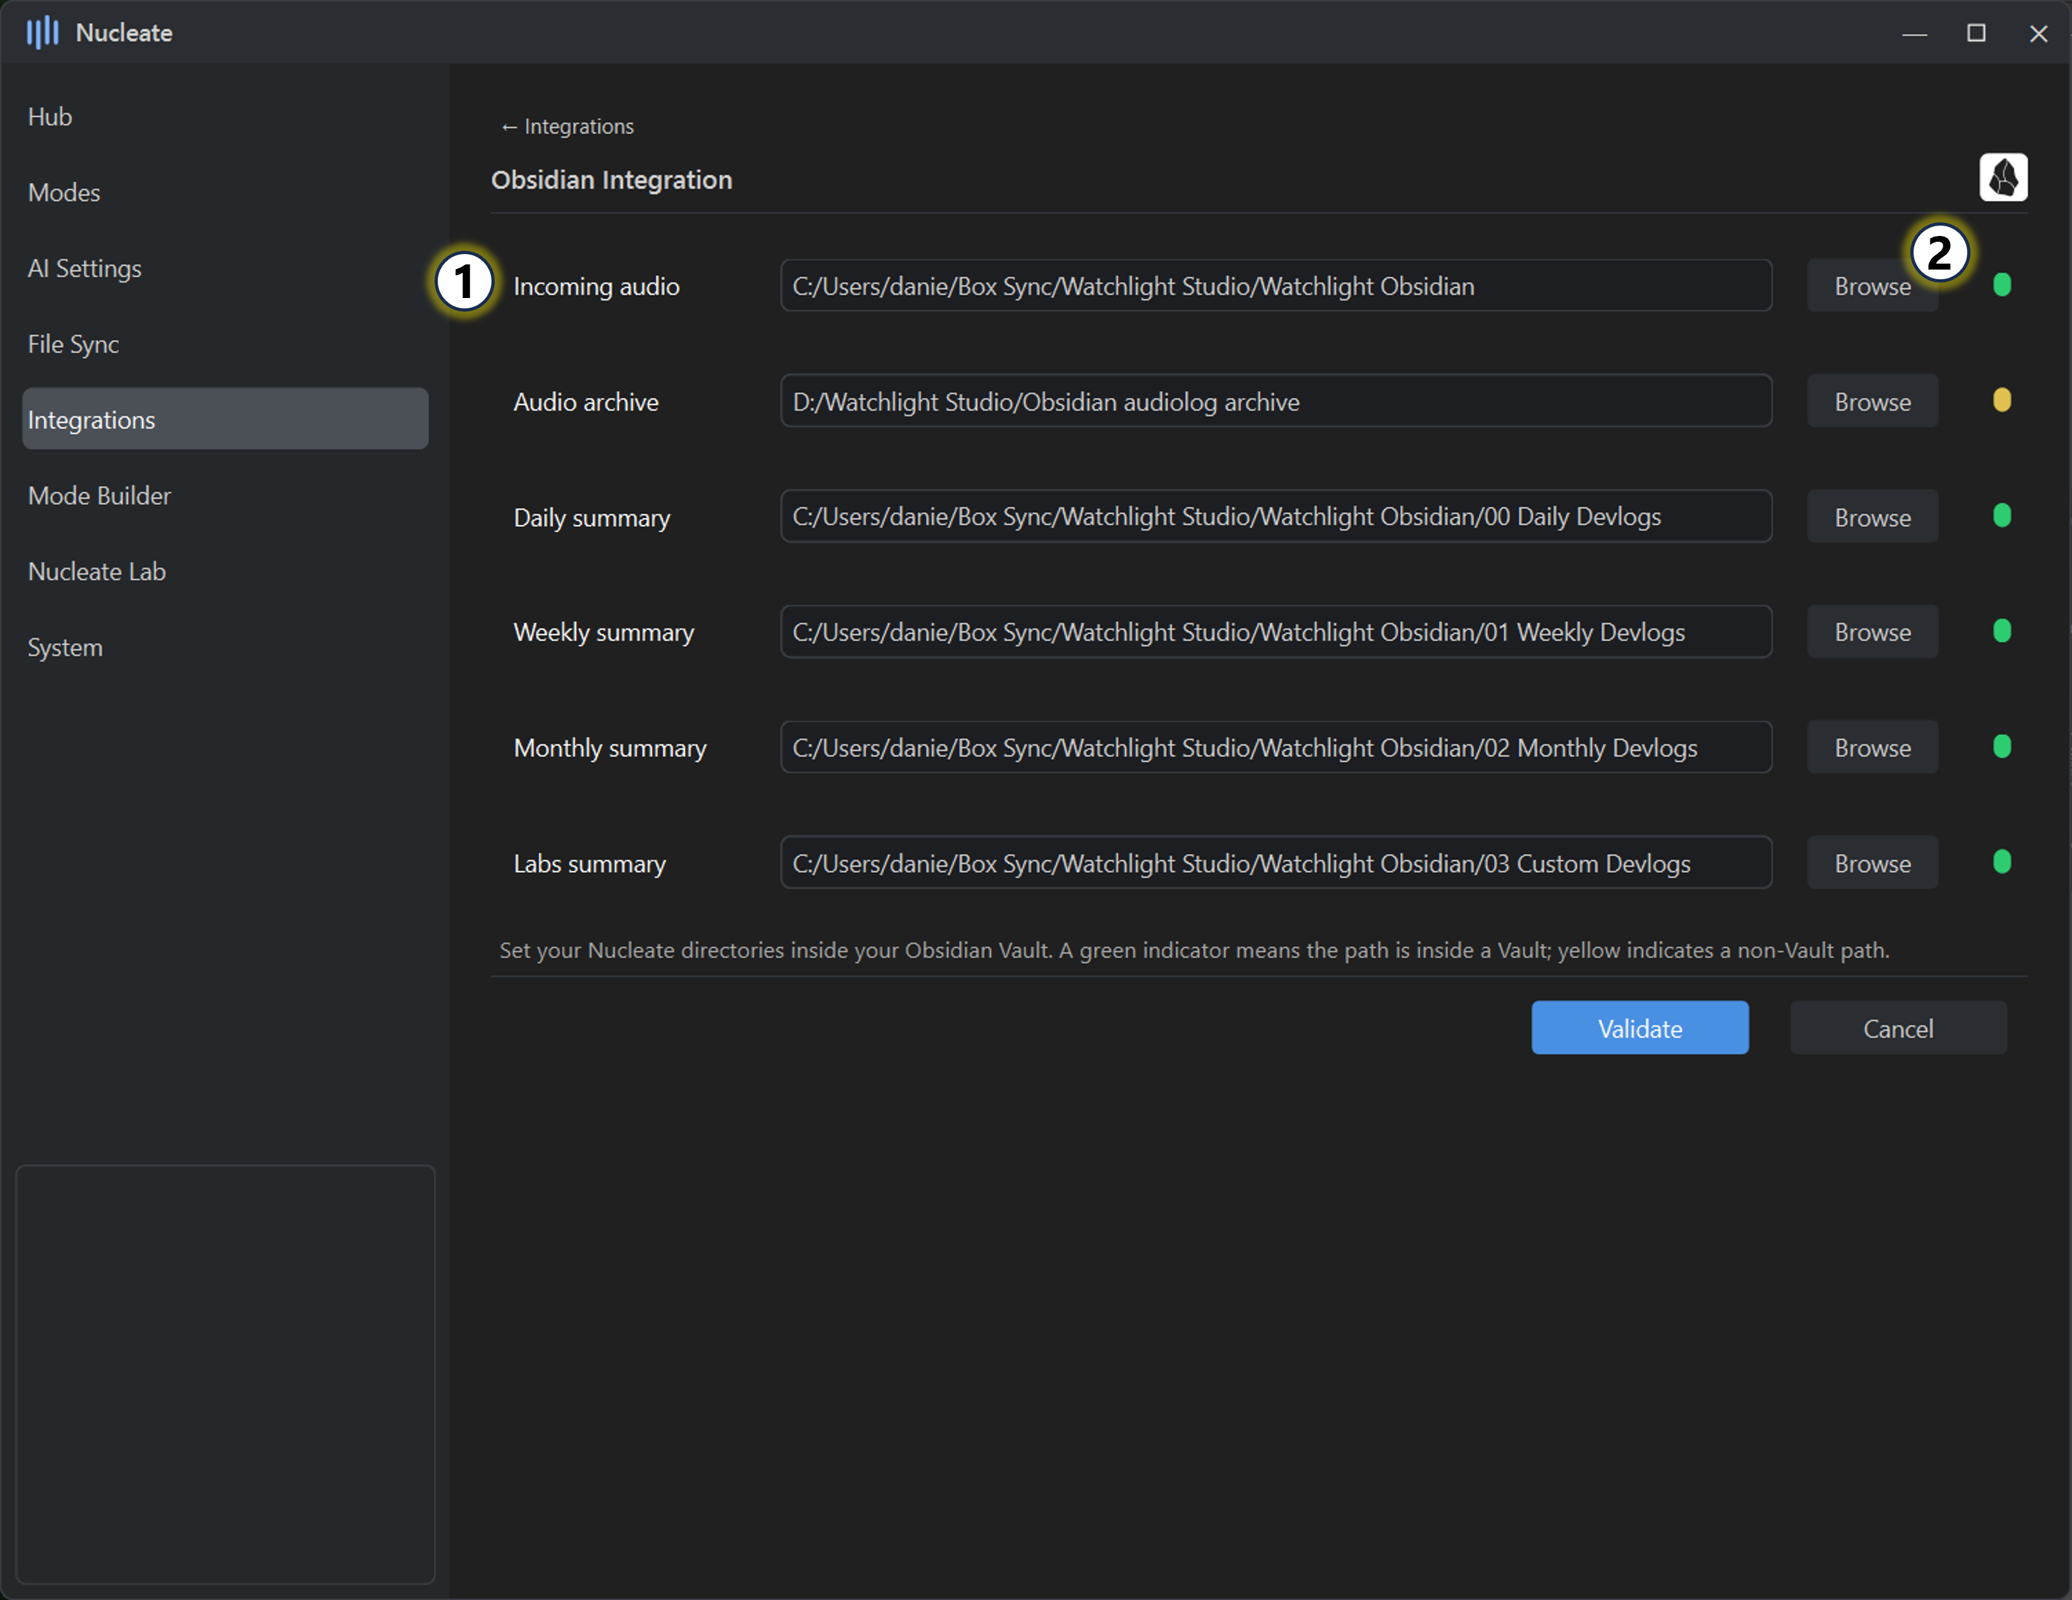This screenshot has height=1600, width=2072.
Task: Browse for the Daily summary folder
Action: pyautogui.click(x=1871, y=518)
